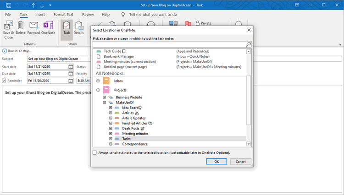Click the search box in OneNote dialog

tap(169, 44)
